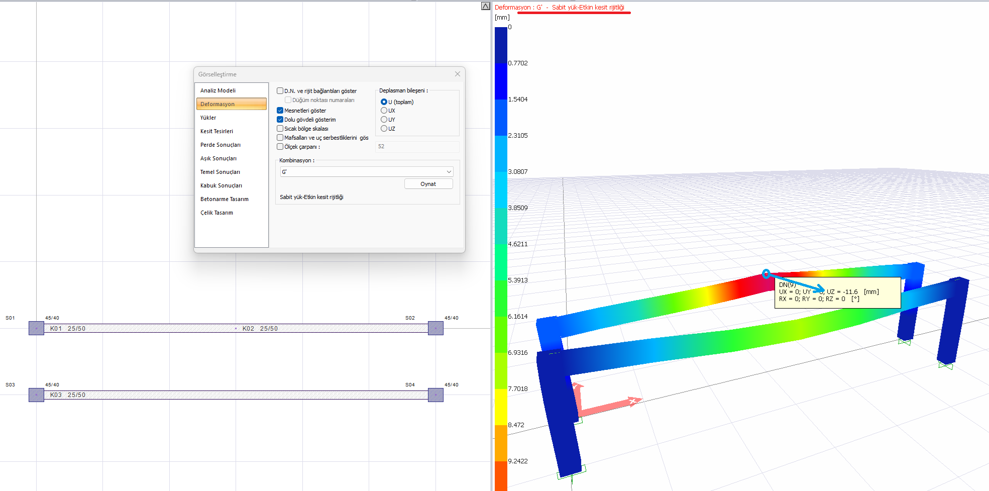Image resolution: width=989 pixels, height=491 pixels.
Task: Select column S02 square in plan
Action: click(x=435, y=328)
